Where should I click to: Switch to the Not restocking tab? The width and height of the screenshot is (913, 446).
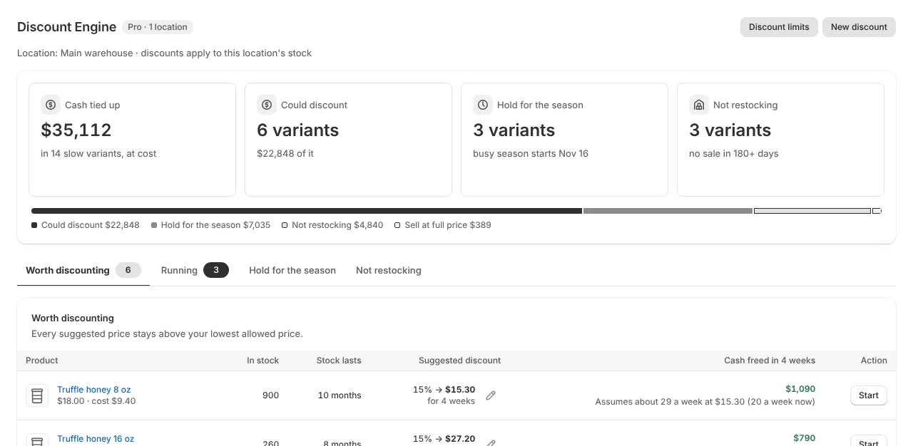click(x=389, y=270)
